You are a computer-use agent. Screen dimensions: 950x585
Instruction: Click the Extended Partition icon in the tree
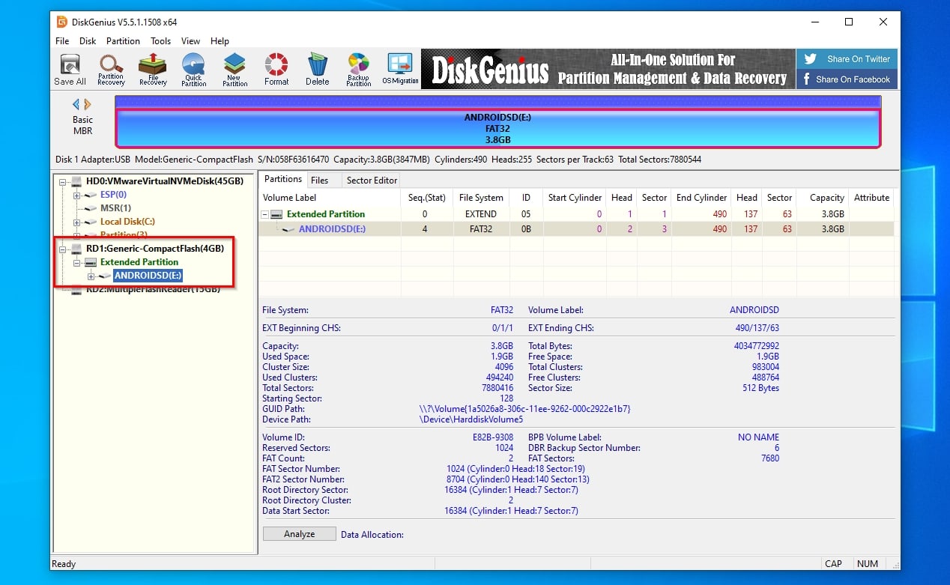point(91,262)
